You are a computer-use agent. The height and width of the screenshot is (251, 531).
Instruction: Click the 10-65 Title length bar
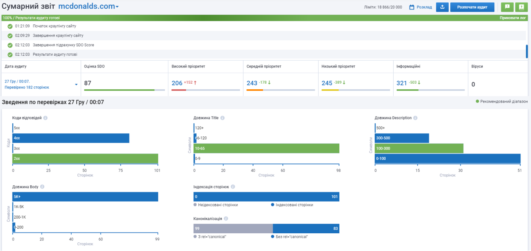266,148
